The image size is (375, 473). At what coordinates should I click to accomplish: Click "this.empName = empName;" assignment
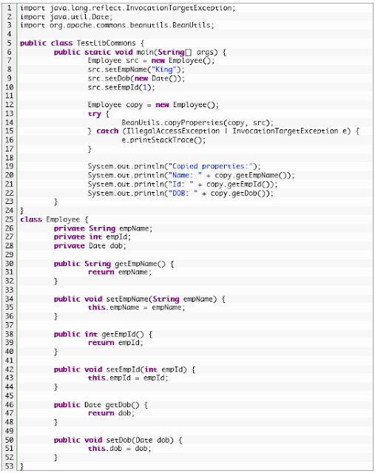coord(137,307)
